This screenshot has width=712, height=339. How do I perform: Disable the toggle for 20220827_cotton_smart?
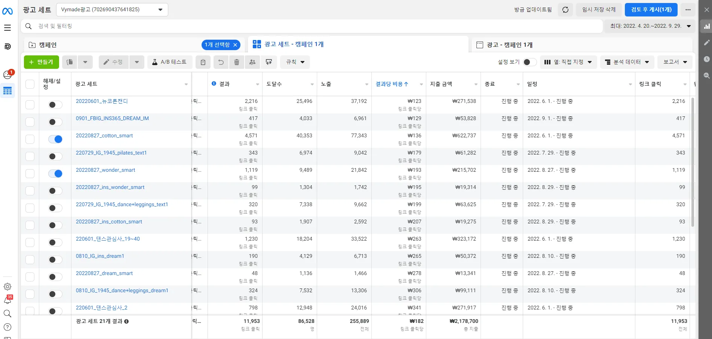click(55, 139)
